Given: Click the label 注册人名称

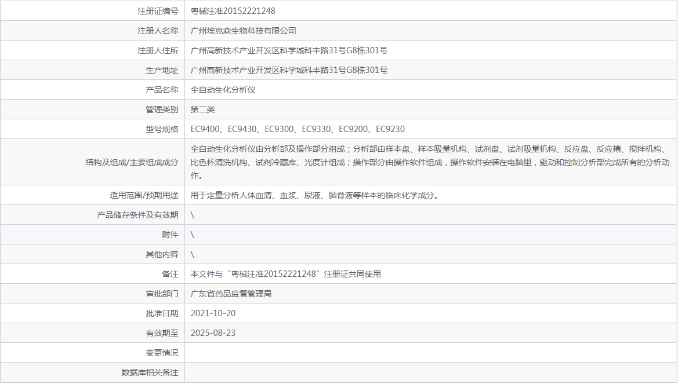Looking at the screenshot, I should 158,31.
